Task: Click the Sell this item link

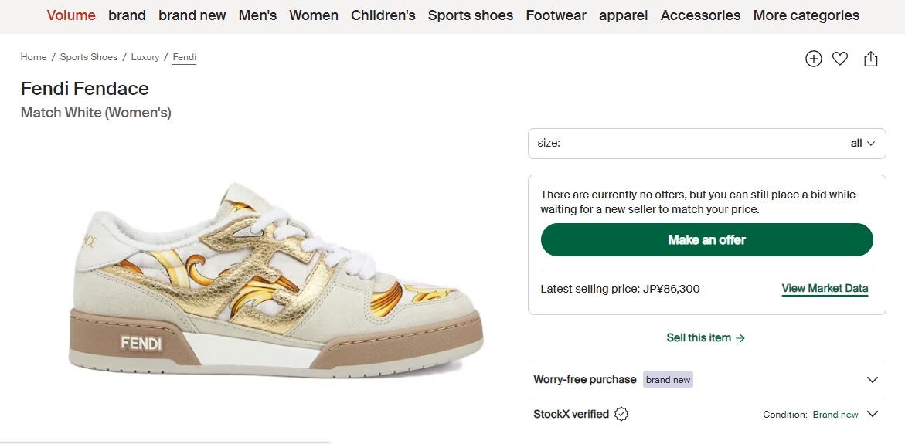Action: point(699,338)
